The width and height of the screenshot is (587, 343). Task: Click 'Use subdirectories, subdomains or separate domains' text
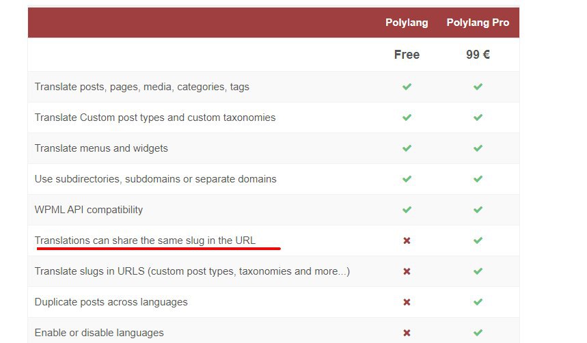click(156, 179)
